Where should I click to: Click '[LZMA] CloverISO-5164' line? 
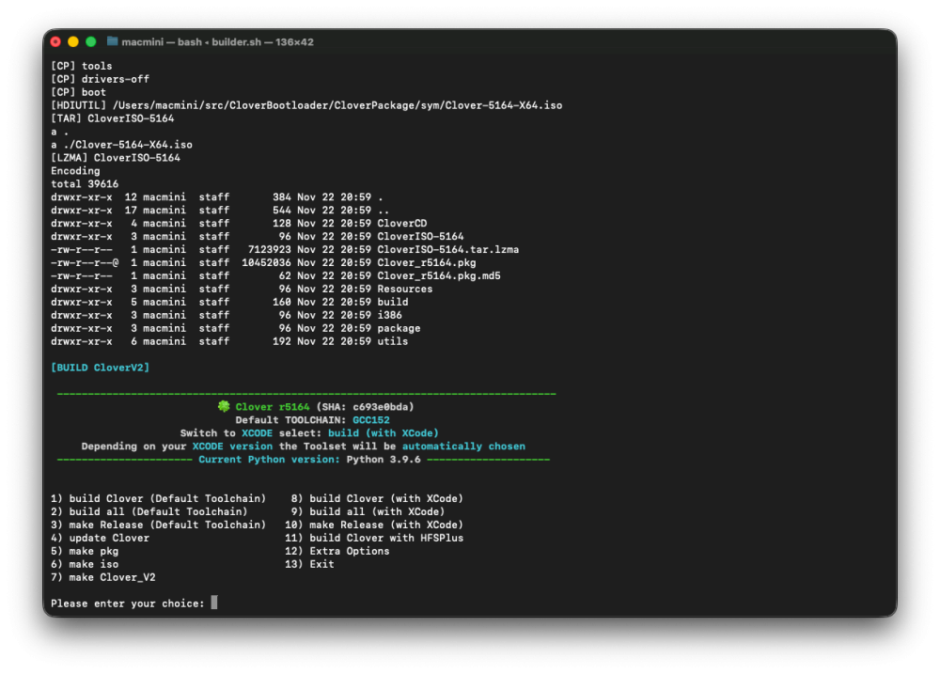point(116,158)
